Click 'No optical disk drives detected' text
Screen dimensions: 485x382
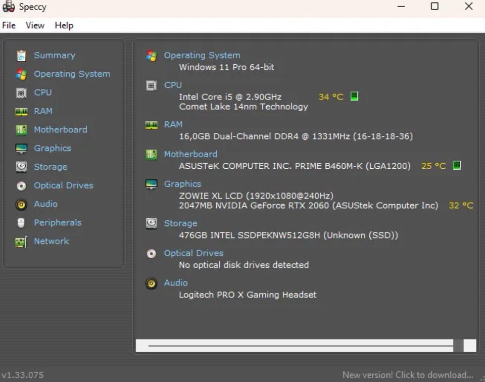(x=244, y=265)
